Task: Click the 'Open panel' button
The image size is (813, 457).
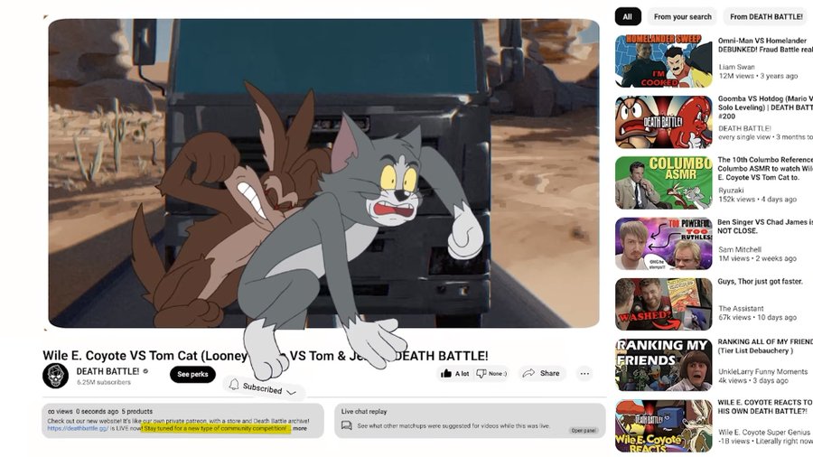Action: pyautogui.click(x=584, y=431)
